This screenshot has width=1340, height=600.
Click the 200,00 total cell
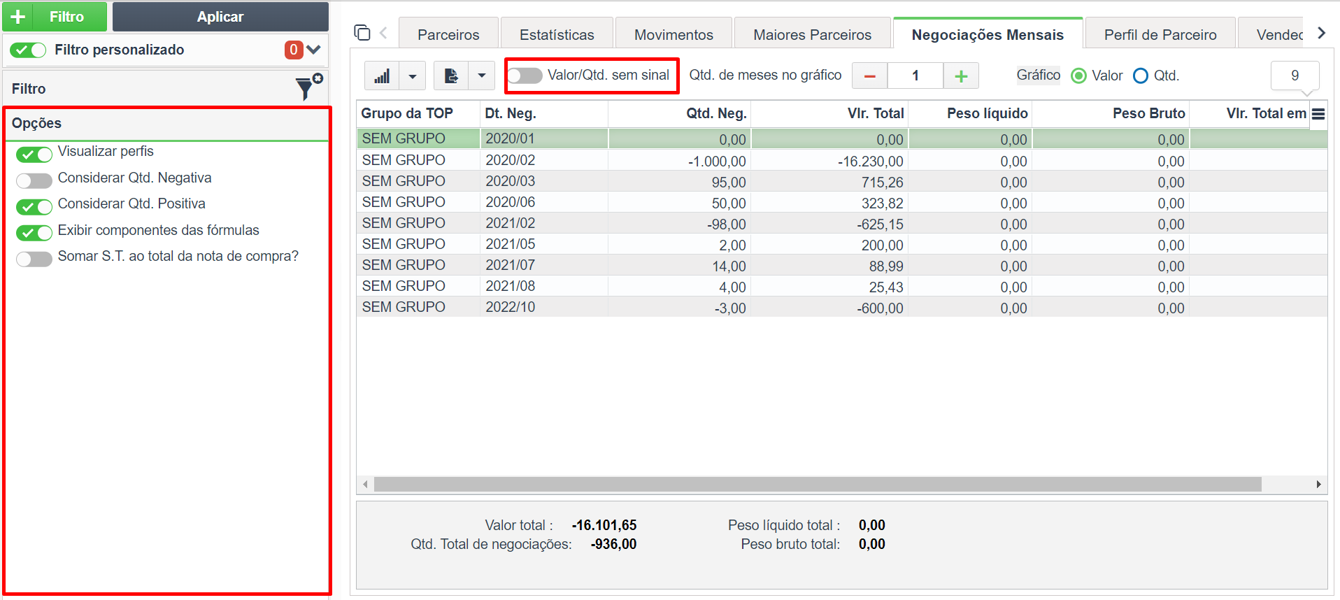point(829,245)
